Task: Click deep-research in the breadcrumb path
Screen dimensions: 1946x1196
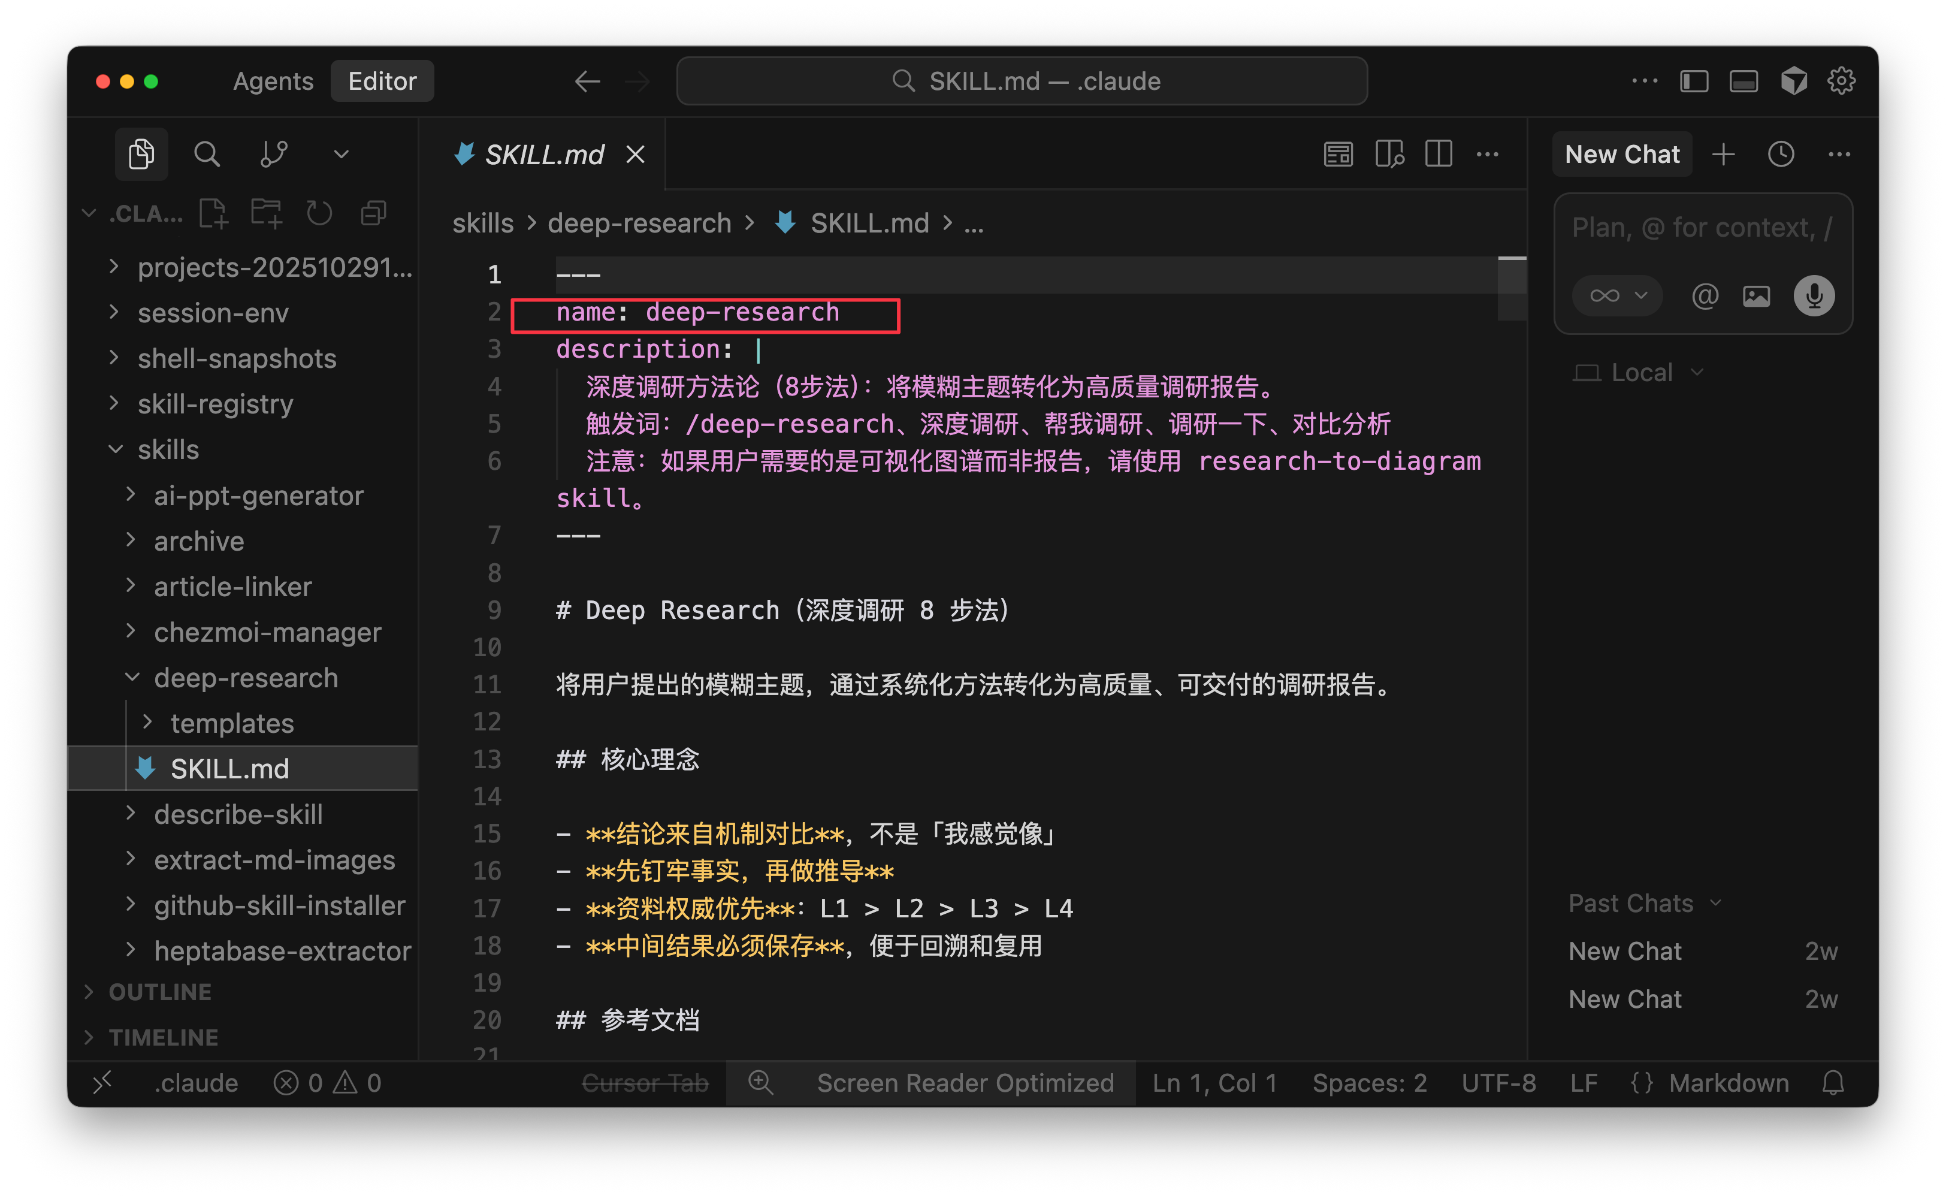Action: [639, 223]
